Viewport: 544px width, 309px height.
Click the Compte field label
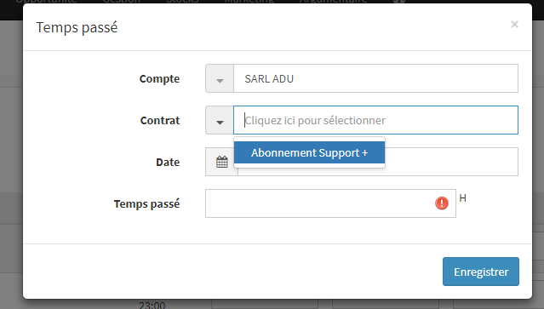point(159,78)
